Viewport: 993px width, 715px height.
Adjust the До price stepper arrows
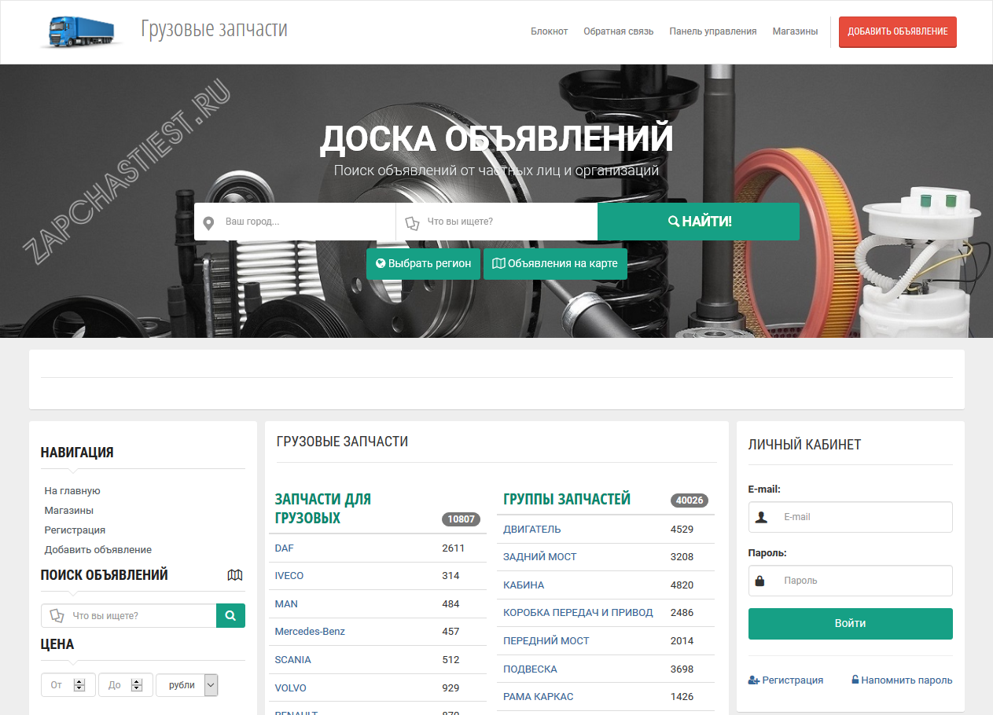click(137, 684)
